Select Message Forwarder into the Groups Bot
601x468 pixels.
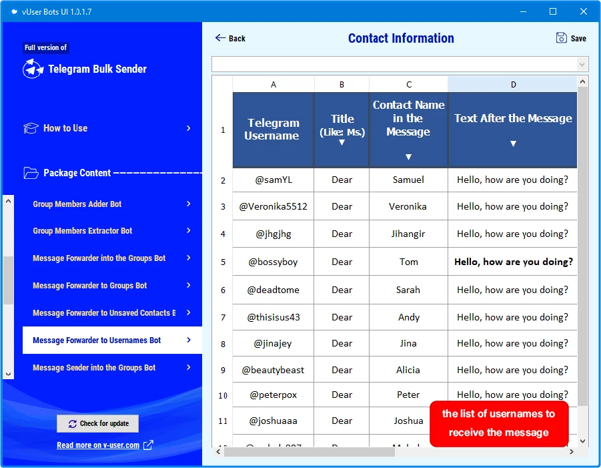112,258
